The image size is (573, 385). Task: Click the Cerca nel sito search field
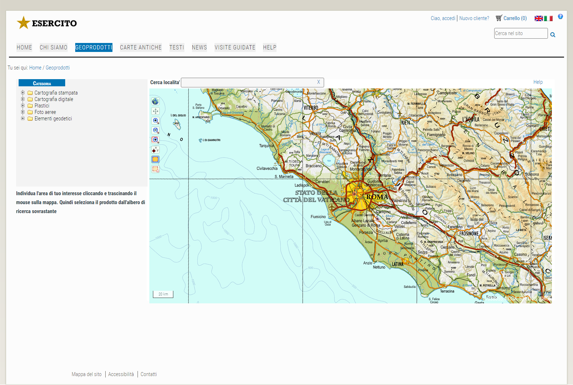coord(520,33)
